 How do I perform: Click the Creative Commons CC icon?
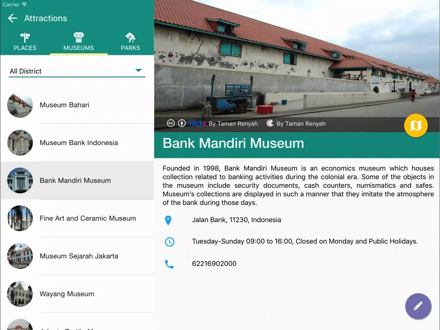170,124
